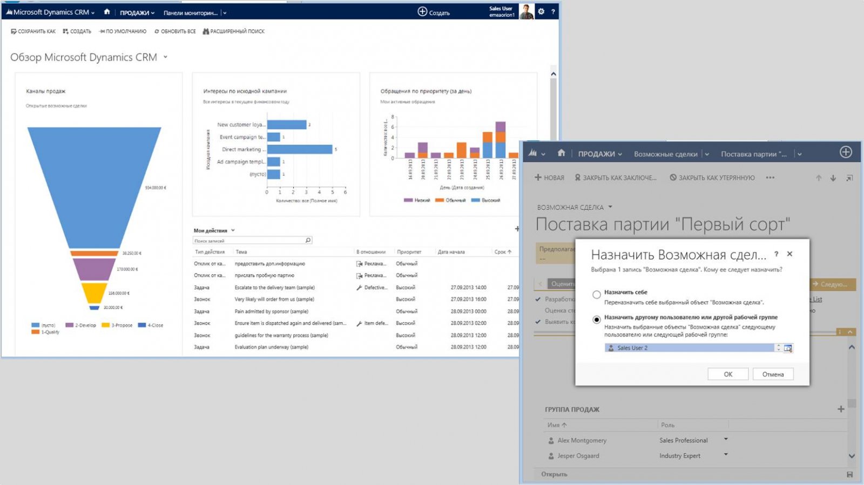Sort by Тип действия column header
Image resolution: width=864 pixels, height=485 pixels.
click(x=210, y=252)
